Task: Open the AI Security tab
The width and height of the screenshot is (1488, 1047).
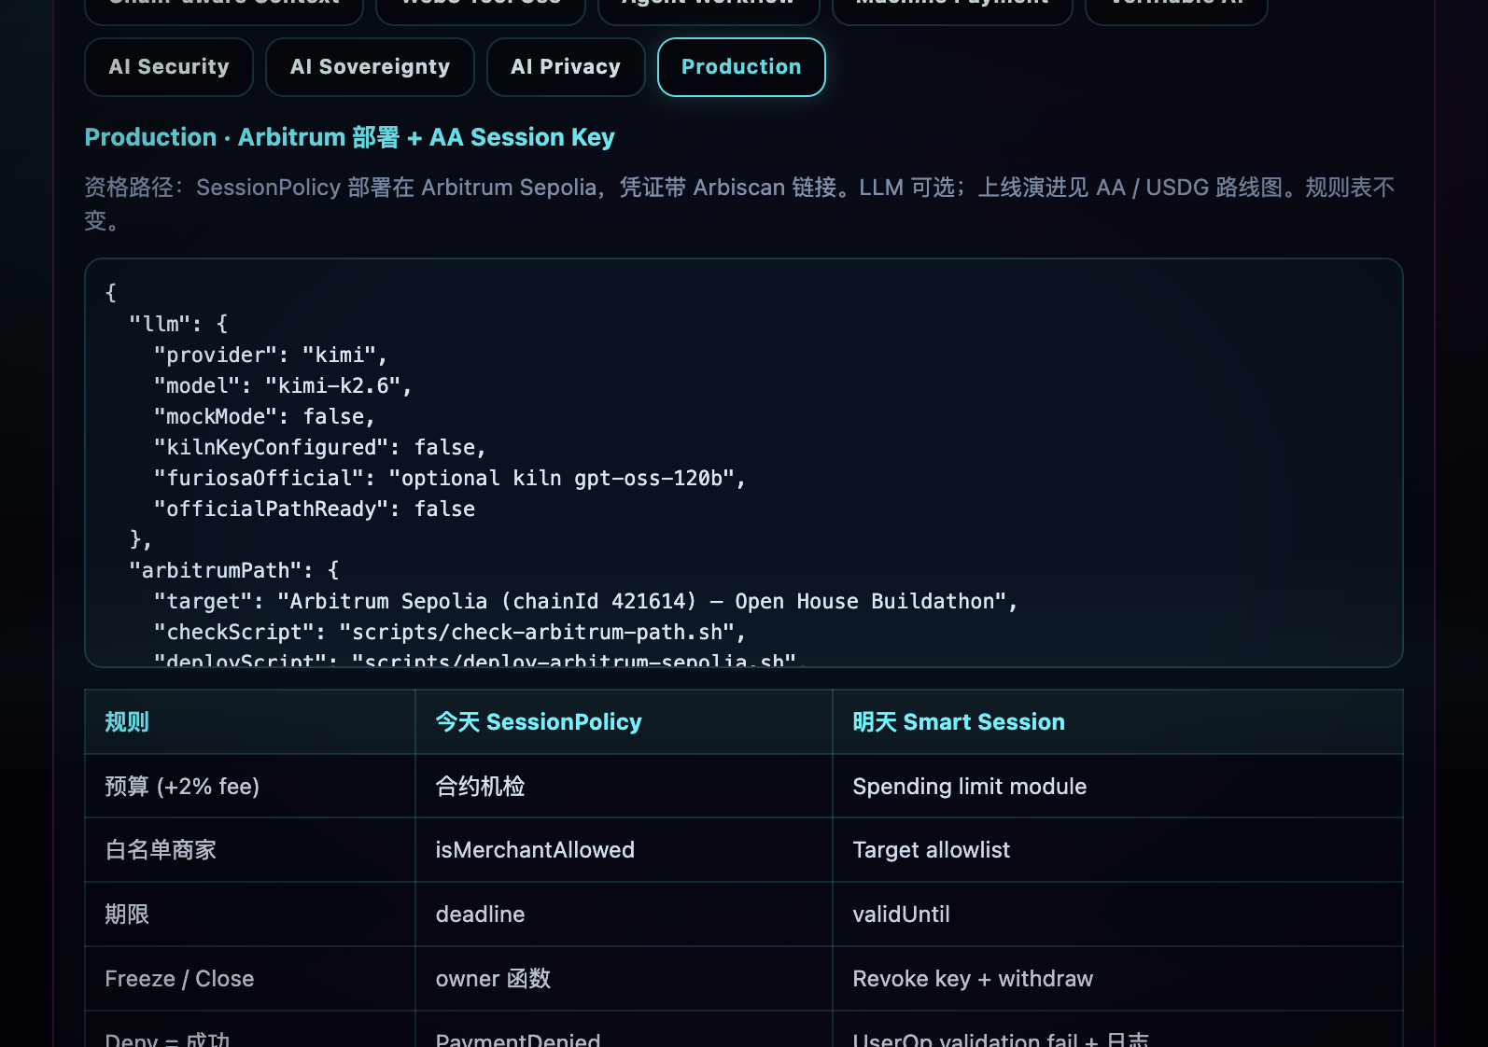Action: pos(169,67)
